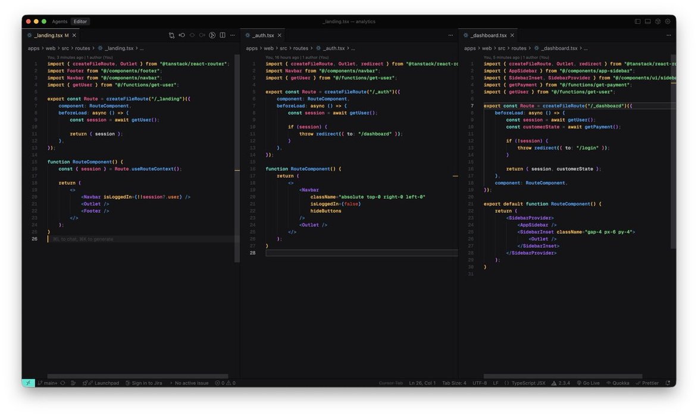Open the source control changes icon
The width and height of the screenshot is (698, 416).
coord(171,36)
